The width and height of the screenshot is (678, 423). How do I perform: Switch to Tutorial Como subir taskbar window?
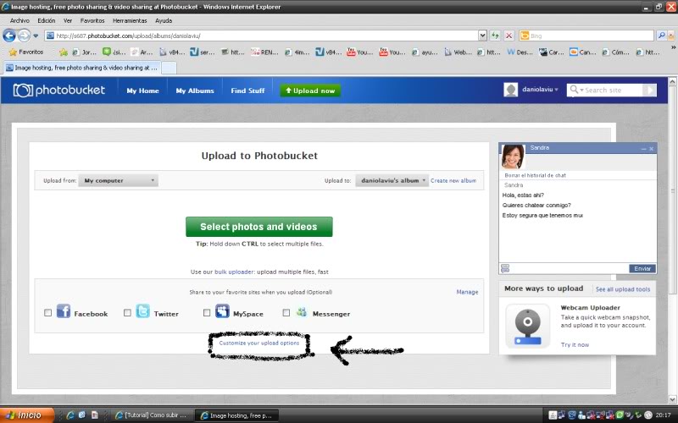pos(151,415)
